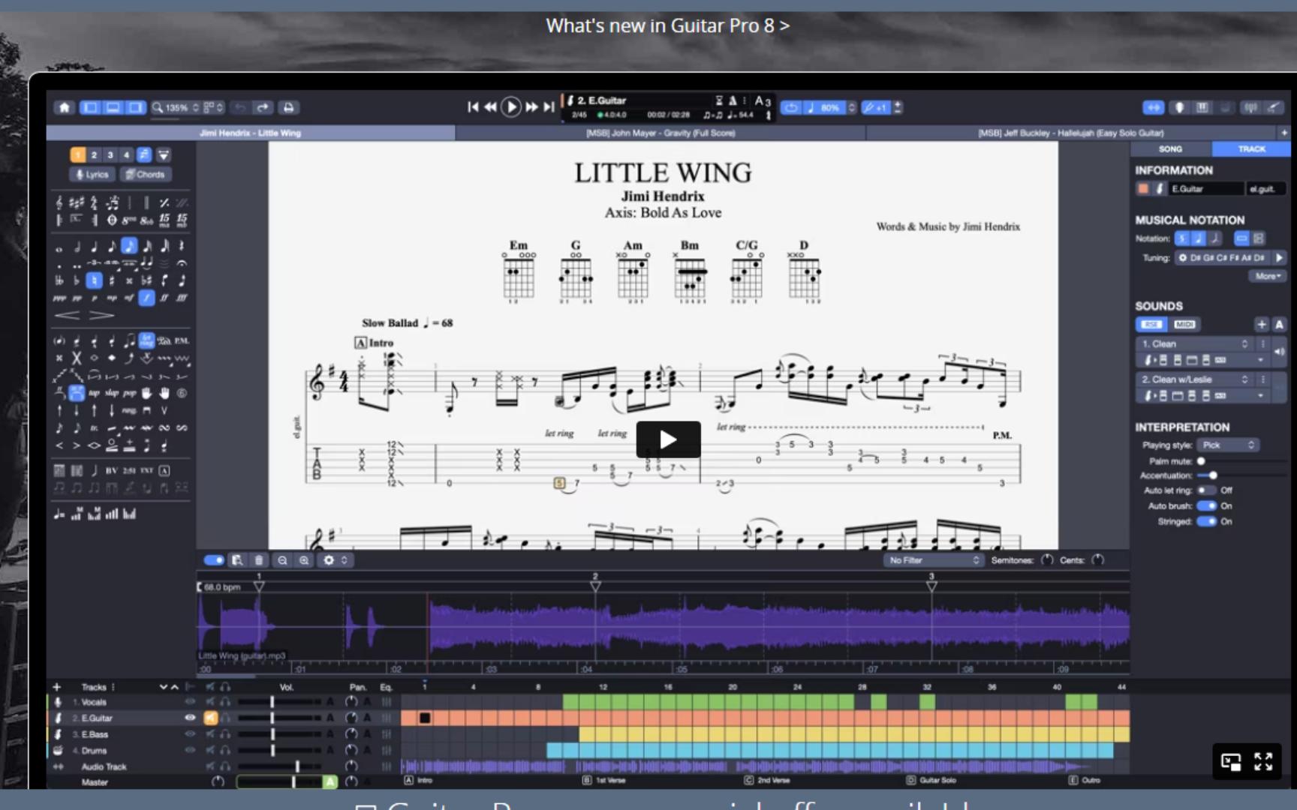
Task: Toggle the audio track enable switch
Action: 214,560
